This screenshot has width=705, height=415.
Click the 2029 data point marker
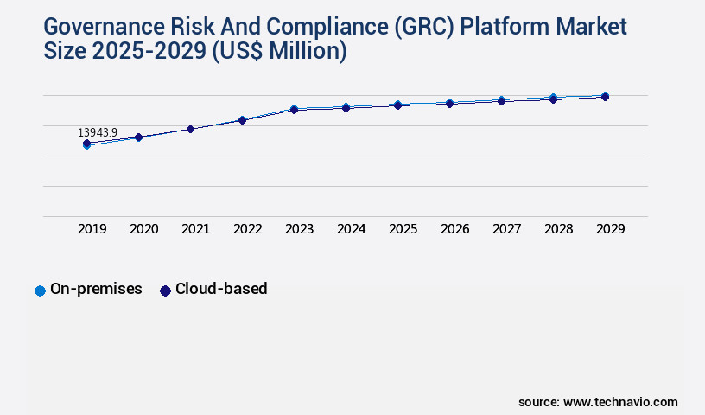(x=605, y=97)
